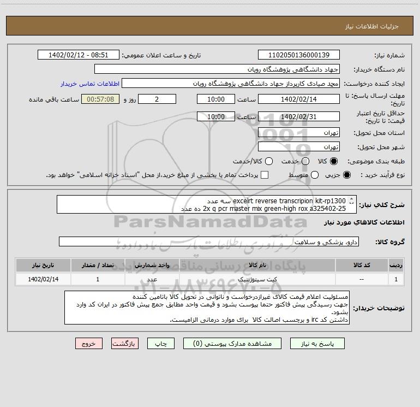Click the نام کالا column header

pyautogui.click(x=257, y=265)
